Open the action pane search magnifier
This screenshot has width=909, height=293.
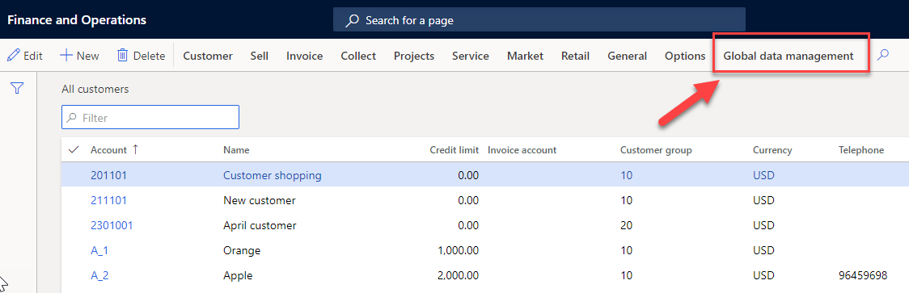(x=883, y=56)
